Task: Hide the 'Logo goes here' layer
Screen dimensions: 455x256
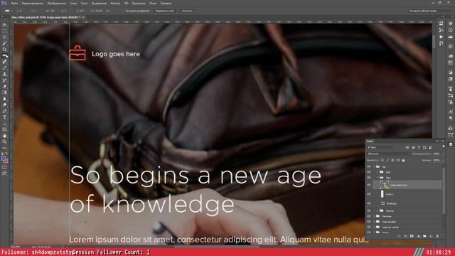Action: click(x=369, y=185)
